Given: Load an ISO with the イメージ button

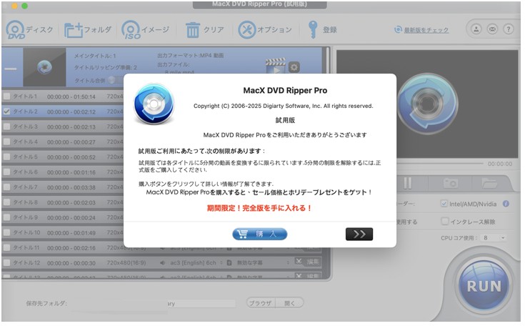Looking at the screenshot, I should tap(145, 30).
